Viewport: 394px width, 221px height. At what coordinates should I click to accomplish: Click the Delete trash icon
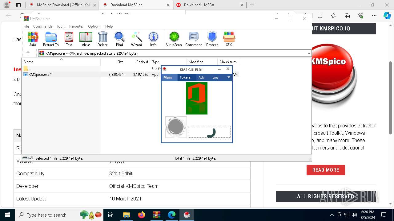tap(103, 39)
